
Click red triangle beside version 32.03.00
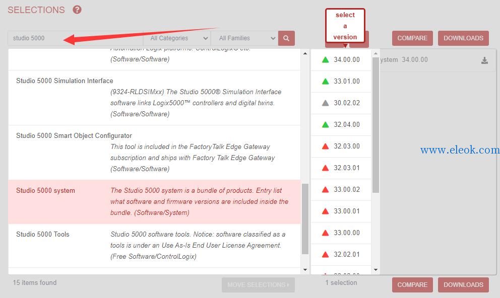(325, 146)
